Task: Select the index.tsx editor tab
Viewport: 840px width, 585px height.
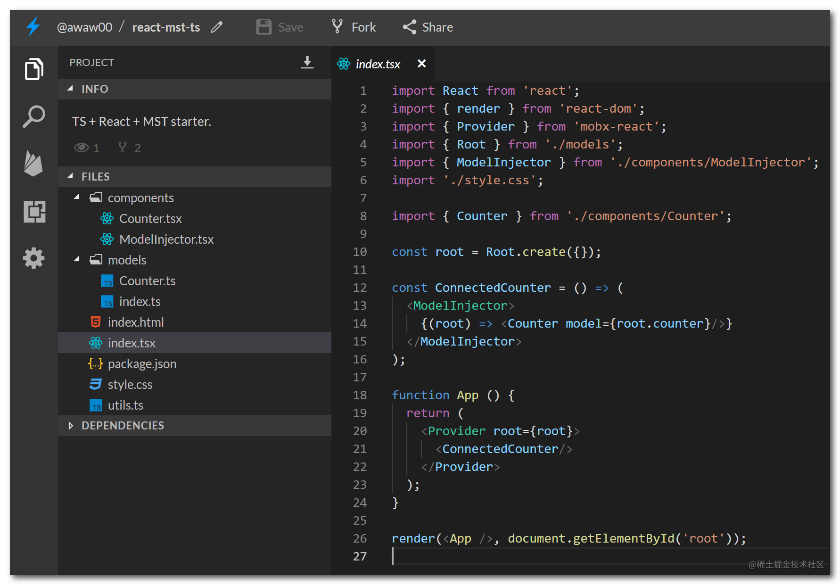Action: click(377, 64)
